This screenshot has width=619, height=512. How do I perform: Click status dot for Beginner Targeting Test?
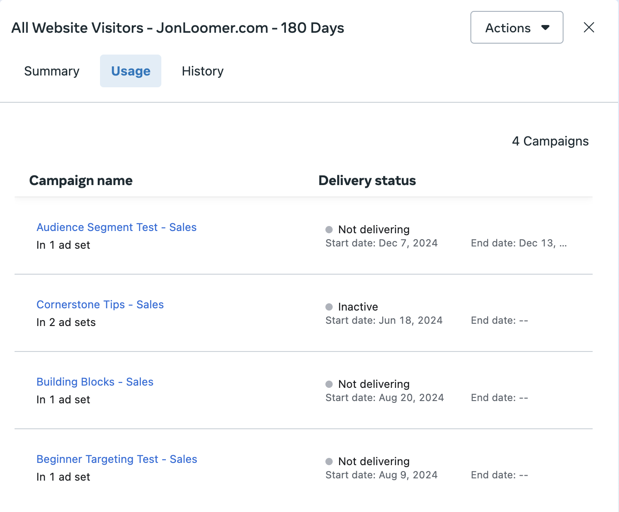[329, 462]
